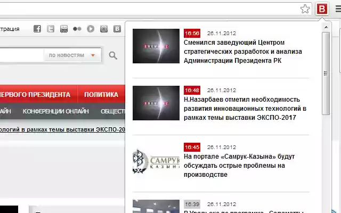
Task: Open the ПОЛИТИКА menu section
Action: pos(101,95)
